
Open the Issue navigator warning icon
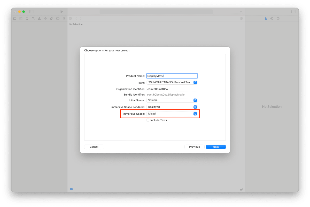pyautogui.click(x=39, y=18)
